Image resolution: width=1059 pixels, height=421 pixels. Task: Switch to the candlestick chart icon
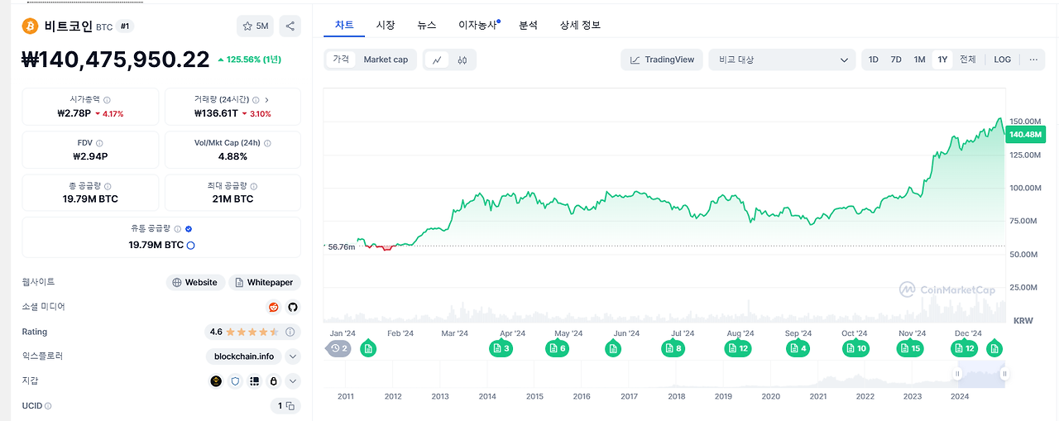tap(462, 60)
